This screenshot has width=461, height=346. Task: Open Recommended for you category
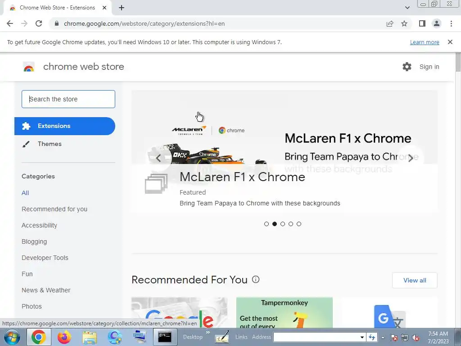[54, 209]
